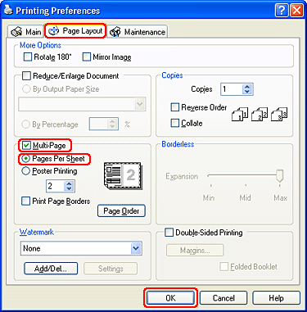Screen dimensions: 307x312
Task: Decrease the pages per sheet spinner
Action: point(70,188)
